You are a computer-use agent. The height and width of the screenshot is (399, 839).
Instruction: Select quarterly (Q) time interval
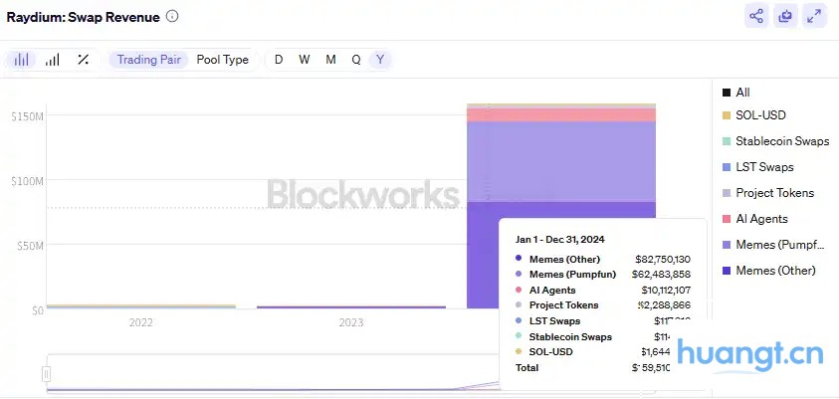(x=355, y=60)
